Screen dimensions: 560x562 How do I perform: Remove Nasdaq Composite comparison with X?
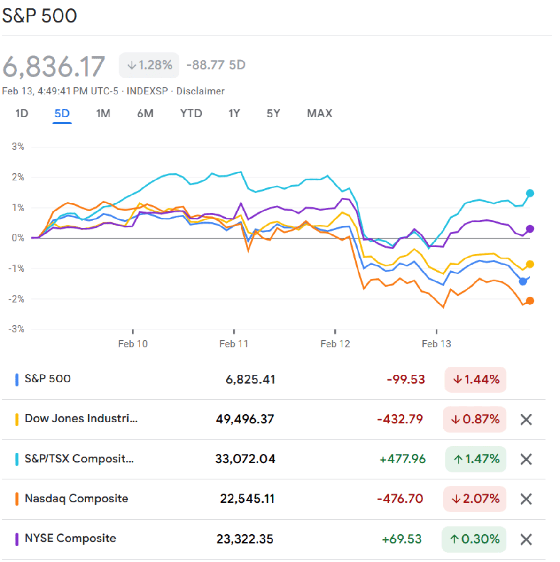point(526,499)
